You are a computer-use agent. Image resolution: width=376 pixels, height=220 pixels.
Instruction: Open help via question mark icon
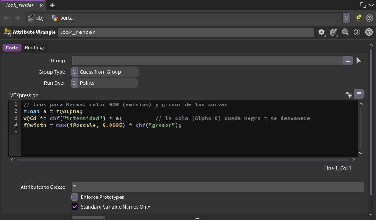369,32
